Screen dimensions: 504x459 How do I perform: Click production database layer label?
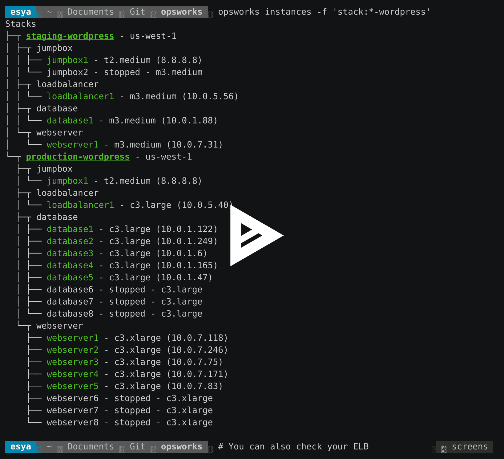click(x=57, y=217)
